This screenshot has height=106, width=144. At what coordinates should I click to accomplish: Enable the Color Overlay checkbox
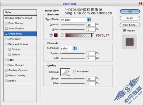6,65
